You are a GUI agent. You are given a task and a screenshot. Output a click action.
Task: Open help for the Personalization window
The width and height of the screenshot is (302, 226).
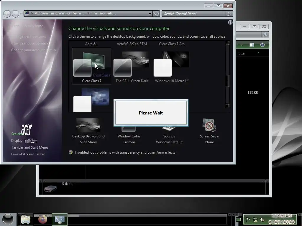pos(230,22)
